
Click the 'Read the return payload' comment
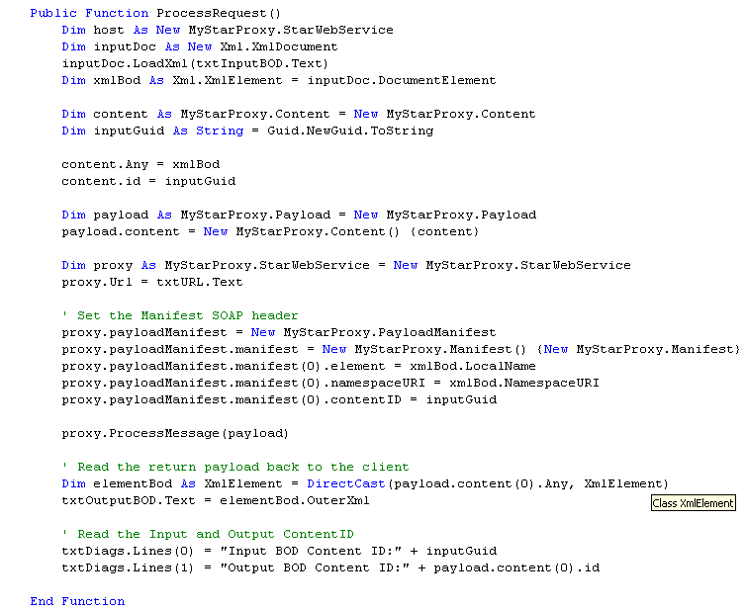[234, 467]
